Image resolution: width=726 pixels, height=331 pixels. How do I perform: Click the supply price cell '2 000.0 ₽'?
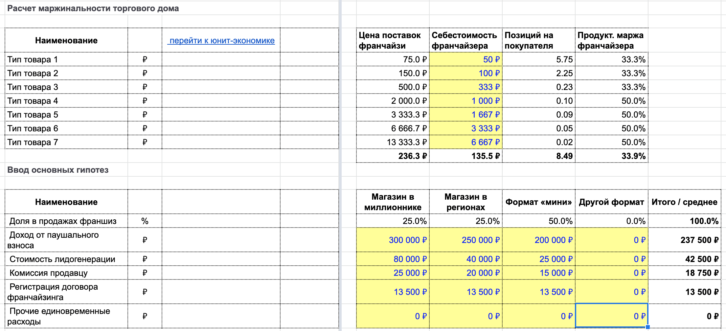pyautogui.click(x=393, y=101)
